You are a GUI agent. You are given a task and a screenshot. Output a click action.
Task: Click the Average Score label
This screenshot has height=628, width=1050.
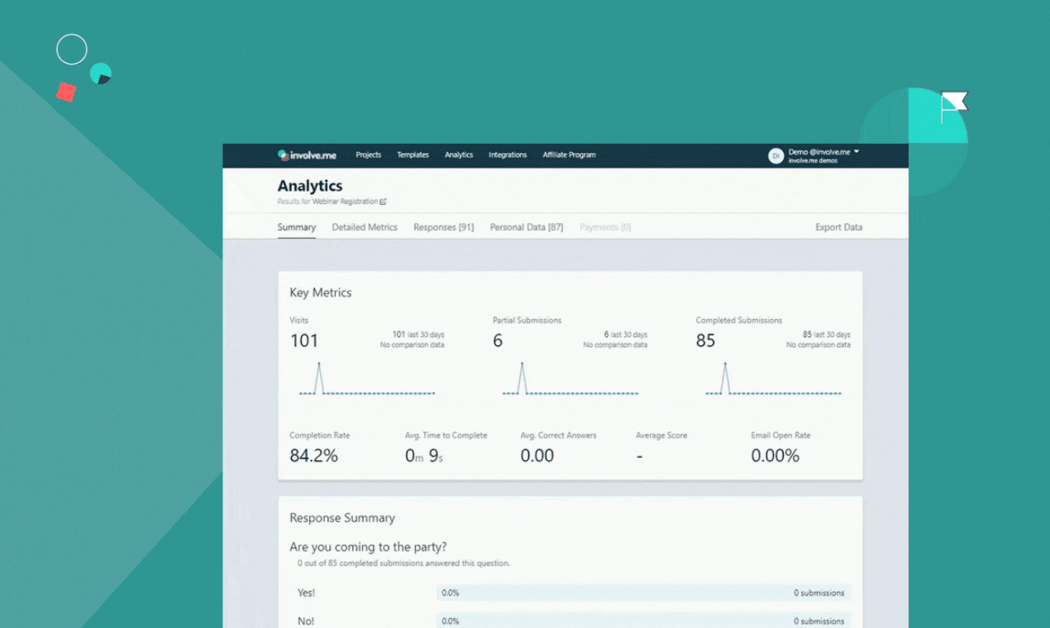tap(661, 435)
